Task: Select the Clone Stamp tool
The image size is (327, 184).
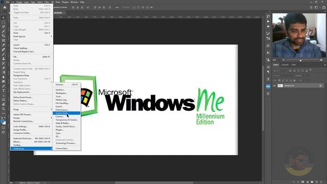Action: click(x=4, y=59)
